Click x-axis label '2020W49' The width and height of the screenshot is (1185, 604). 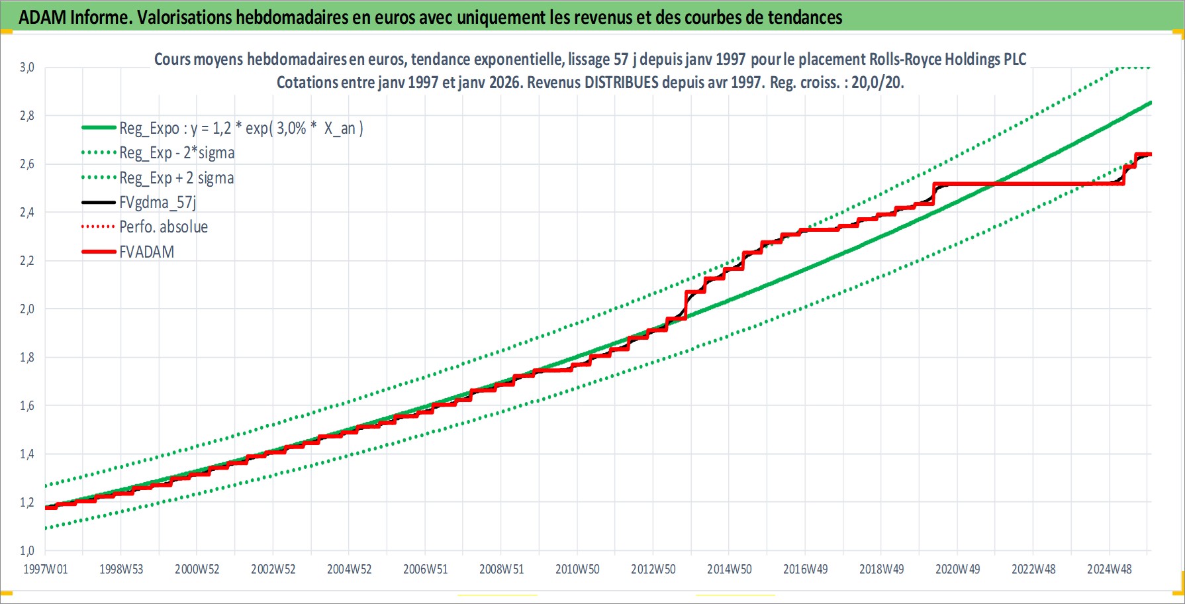(958, 570)
